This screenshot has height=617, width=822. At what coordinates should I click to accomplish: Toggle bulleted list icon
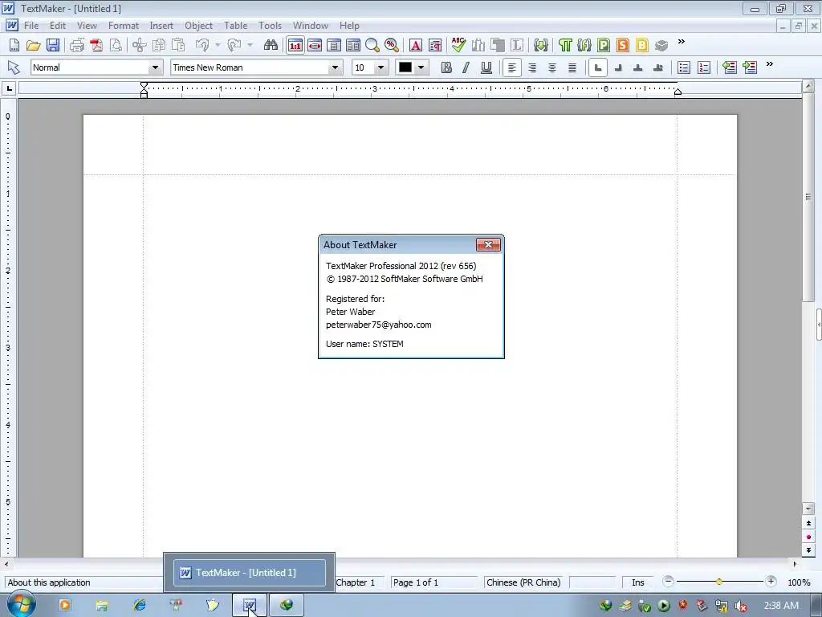click(684, 67)
